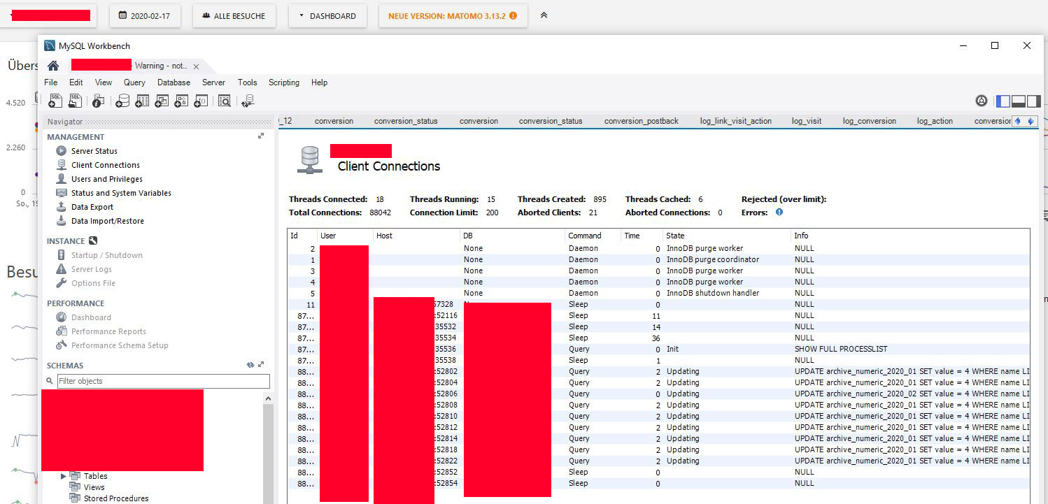Switch to the log_link_visit_action tab
The image size is (1048, 504).
point(736,121)
